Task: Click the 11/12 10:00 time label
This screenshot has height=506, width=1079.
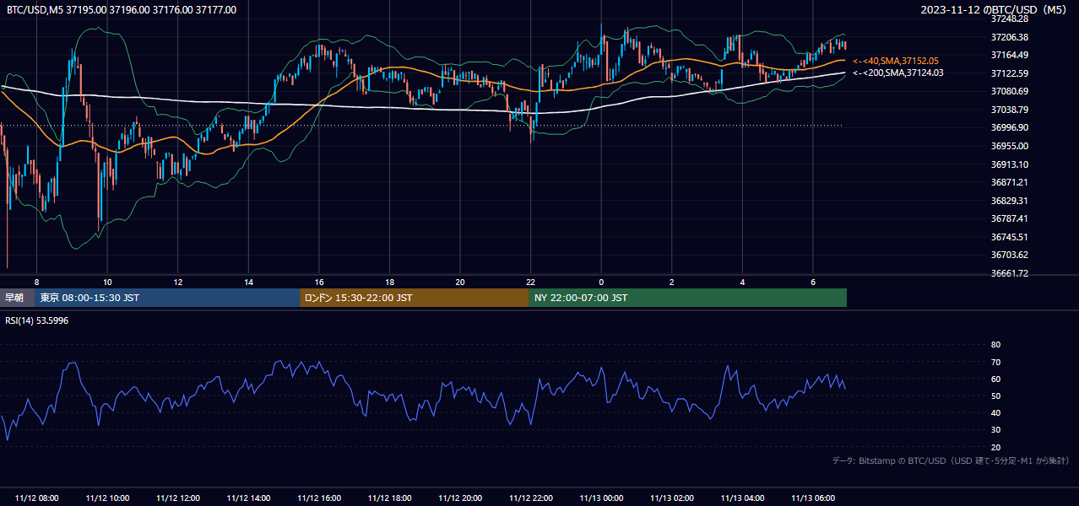Action: pyautogui.click(x=107, y=498)
